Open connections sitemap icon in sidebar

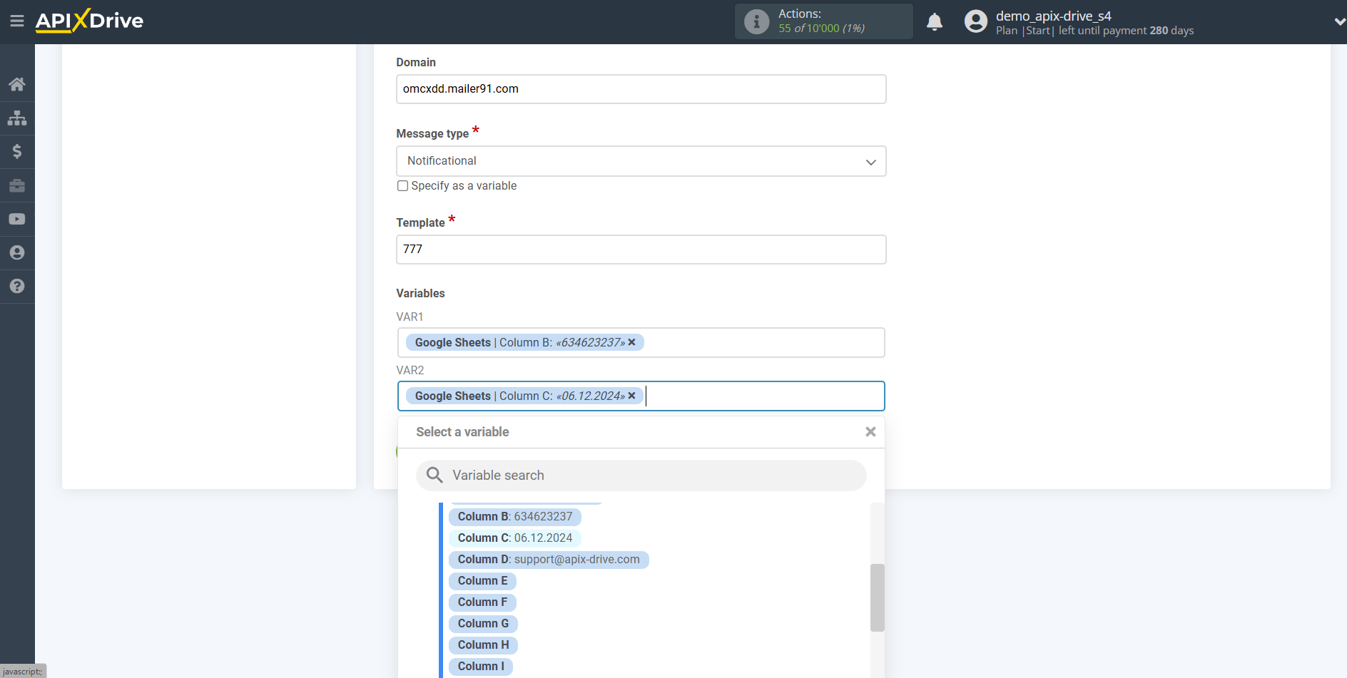(17, 118)
